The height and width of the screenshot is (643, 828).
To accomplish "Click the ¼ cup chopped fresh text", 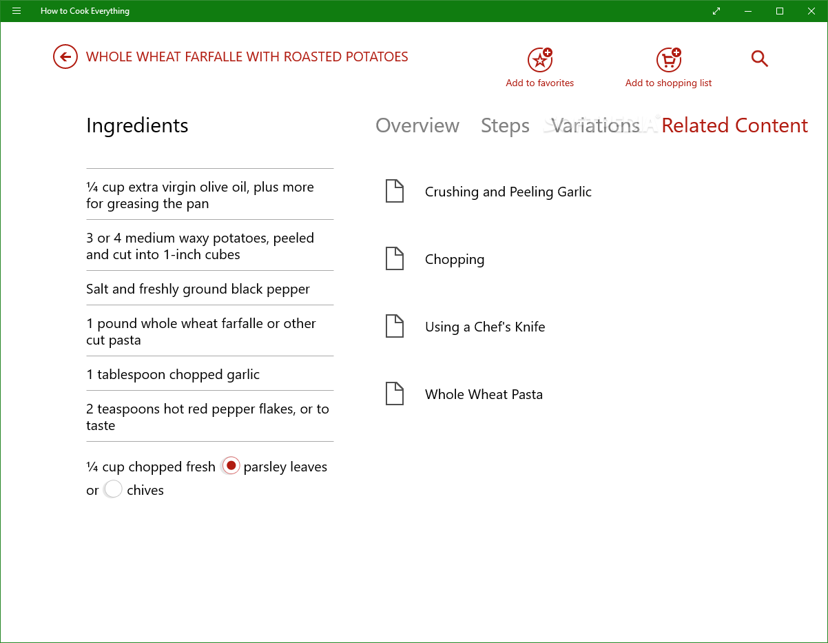I will (151, 467).
